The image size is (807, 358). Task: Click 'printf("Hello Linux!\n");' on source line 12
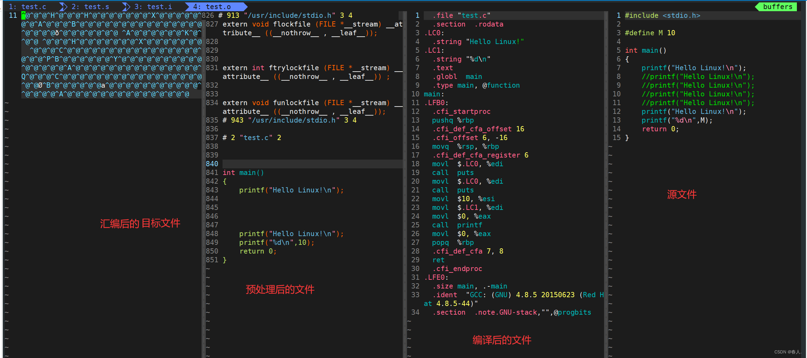pyautogui.click(x=694, y=111)
